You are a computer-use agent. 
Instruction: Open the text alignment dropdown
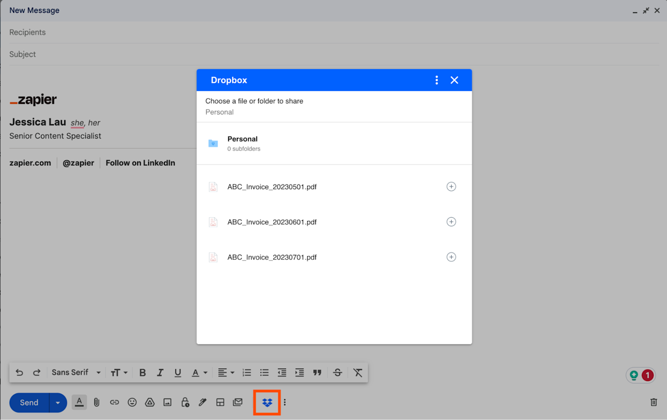pos(226,372)
